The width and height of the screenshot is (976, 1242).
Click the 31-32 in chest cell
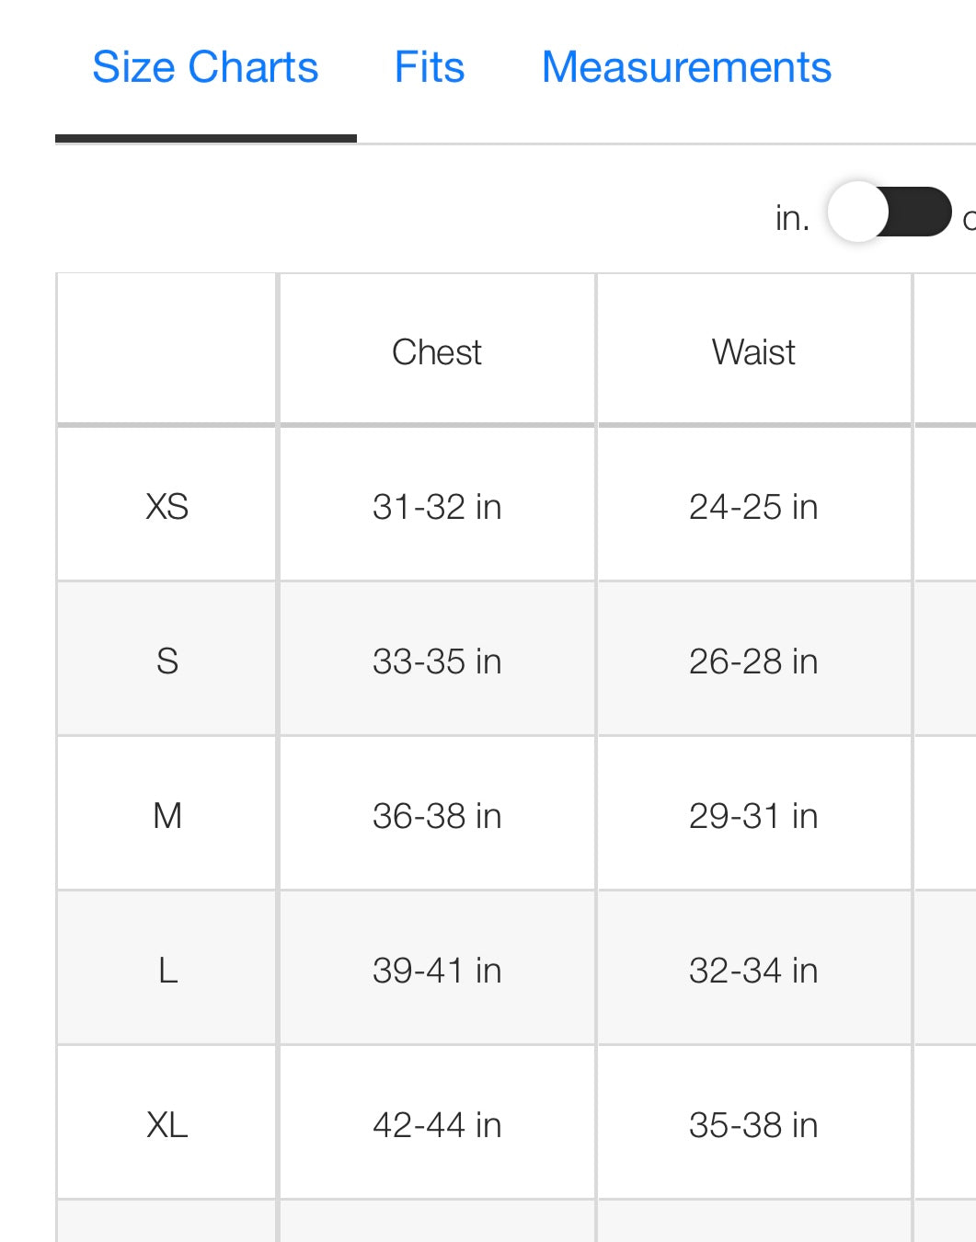[x=436, y=507]
